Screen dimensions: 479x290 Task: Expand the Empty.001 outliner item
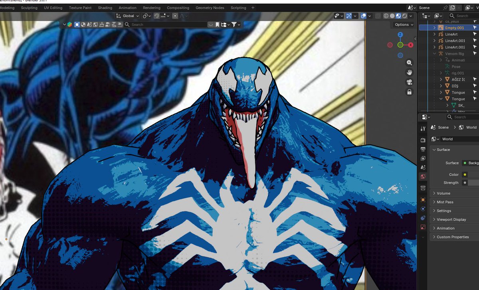(x=435, y=28)
